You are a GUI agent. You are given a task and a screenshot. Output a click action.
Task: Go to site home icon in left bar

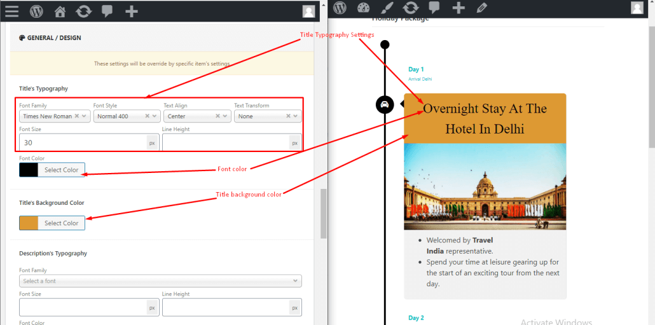60,11
